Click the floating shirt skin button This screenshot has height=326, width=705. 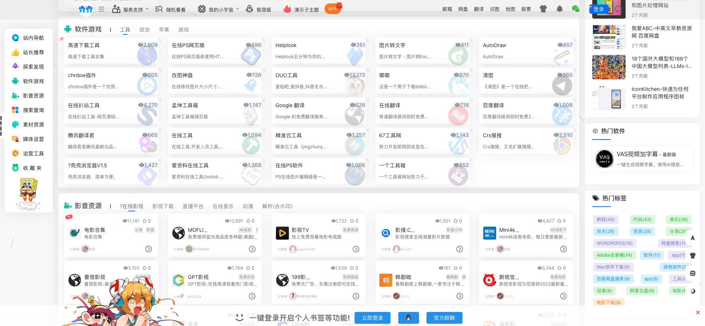pyautogui.click(x=692, y=256)
